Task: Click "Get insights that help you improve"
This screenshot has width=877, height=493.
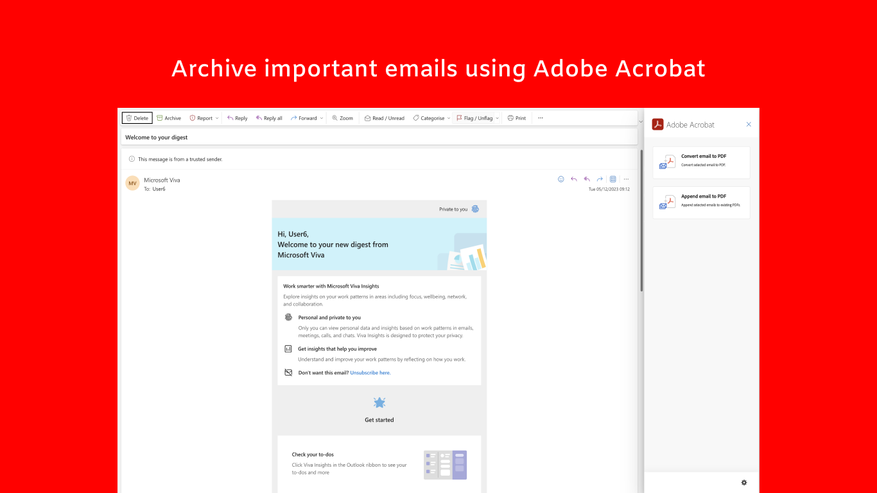Action: [x=338, y=349]
